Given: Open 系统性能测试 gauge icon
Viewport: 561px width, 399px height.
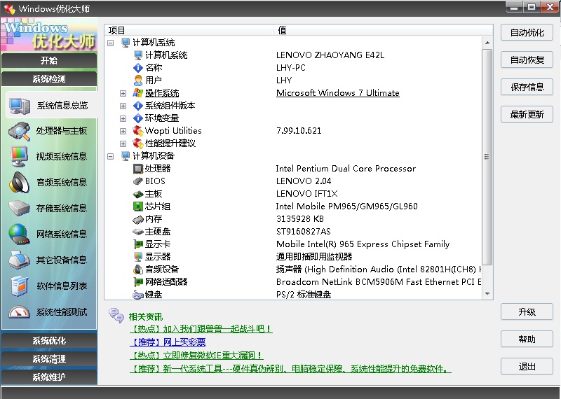Looking at the screenshot, I should pos(20,311).
